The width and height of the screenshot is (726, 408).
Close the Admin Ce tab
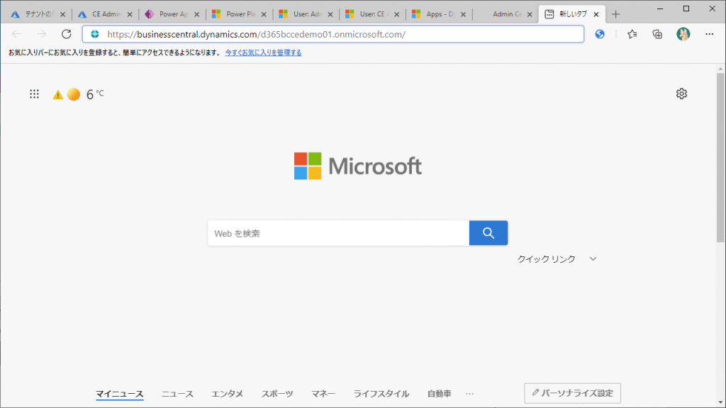530,14
